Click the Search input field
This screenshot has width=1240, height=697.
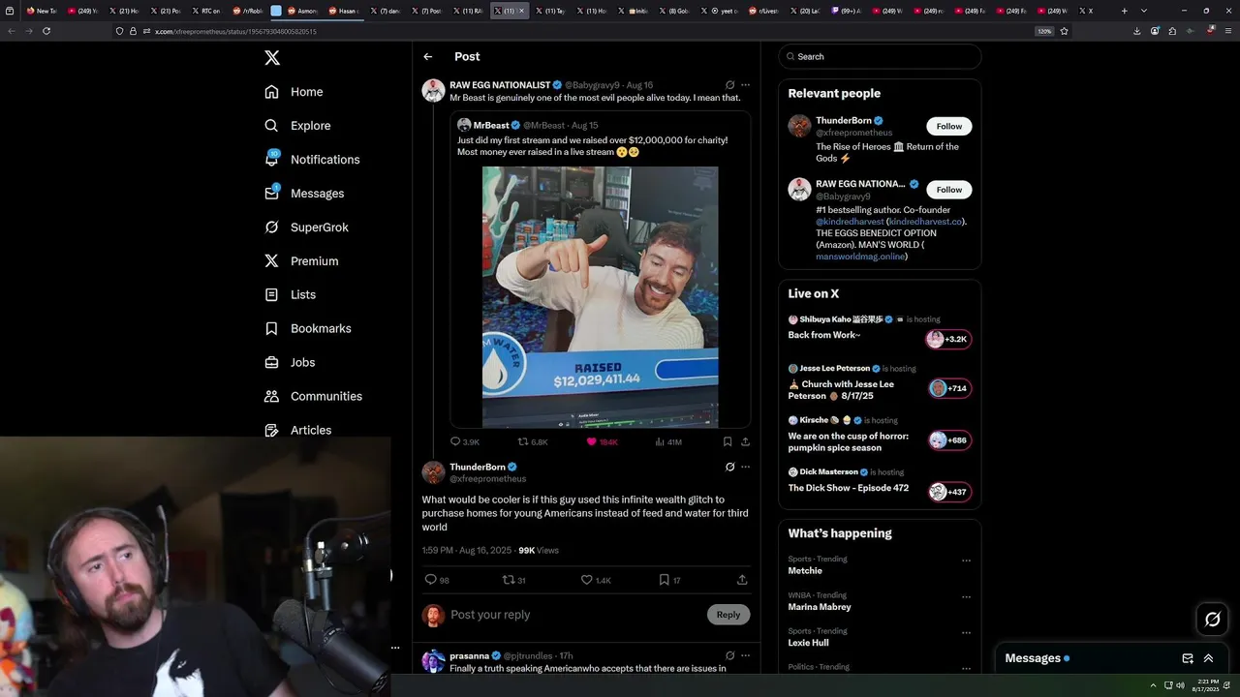(x=880, y=56)
